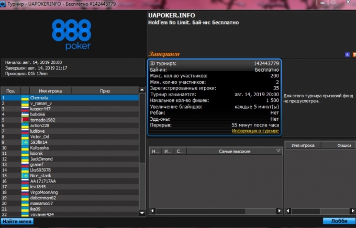
Task: Click the right arrow of the tables list scrollbar
Action: pyautogui.click(x=279, y=211)
